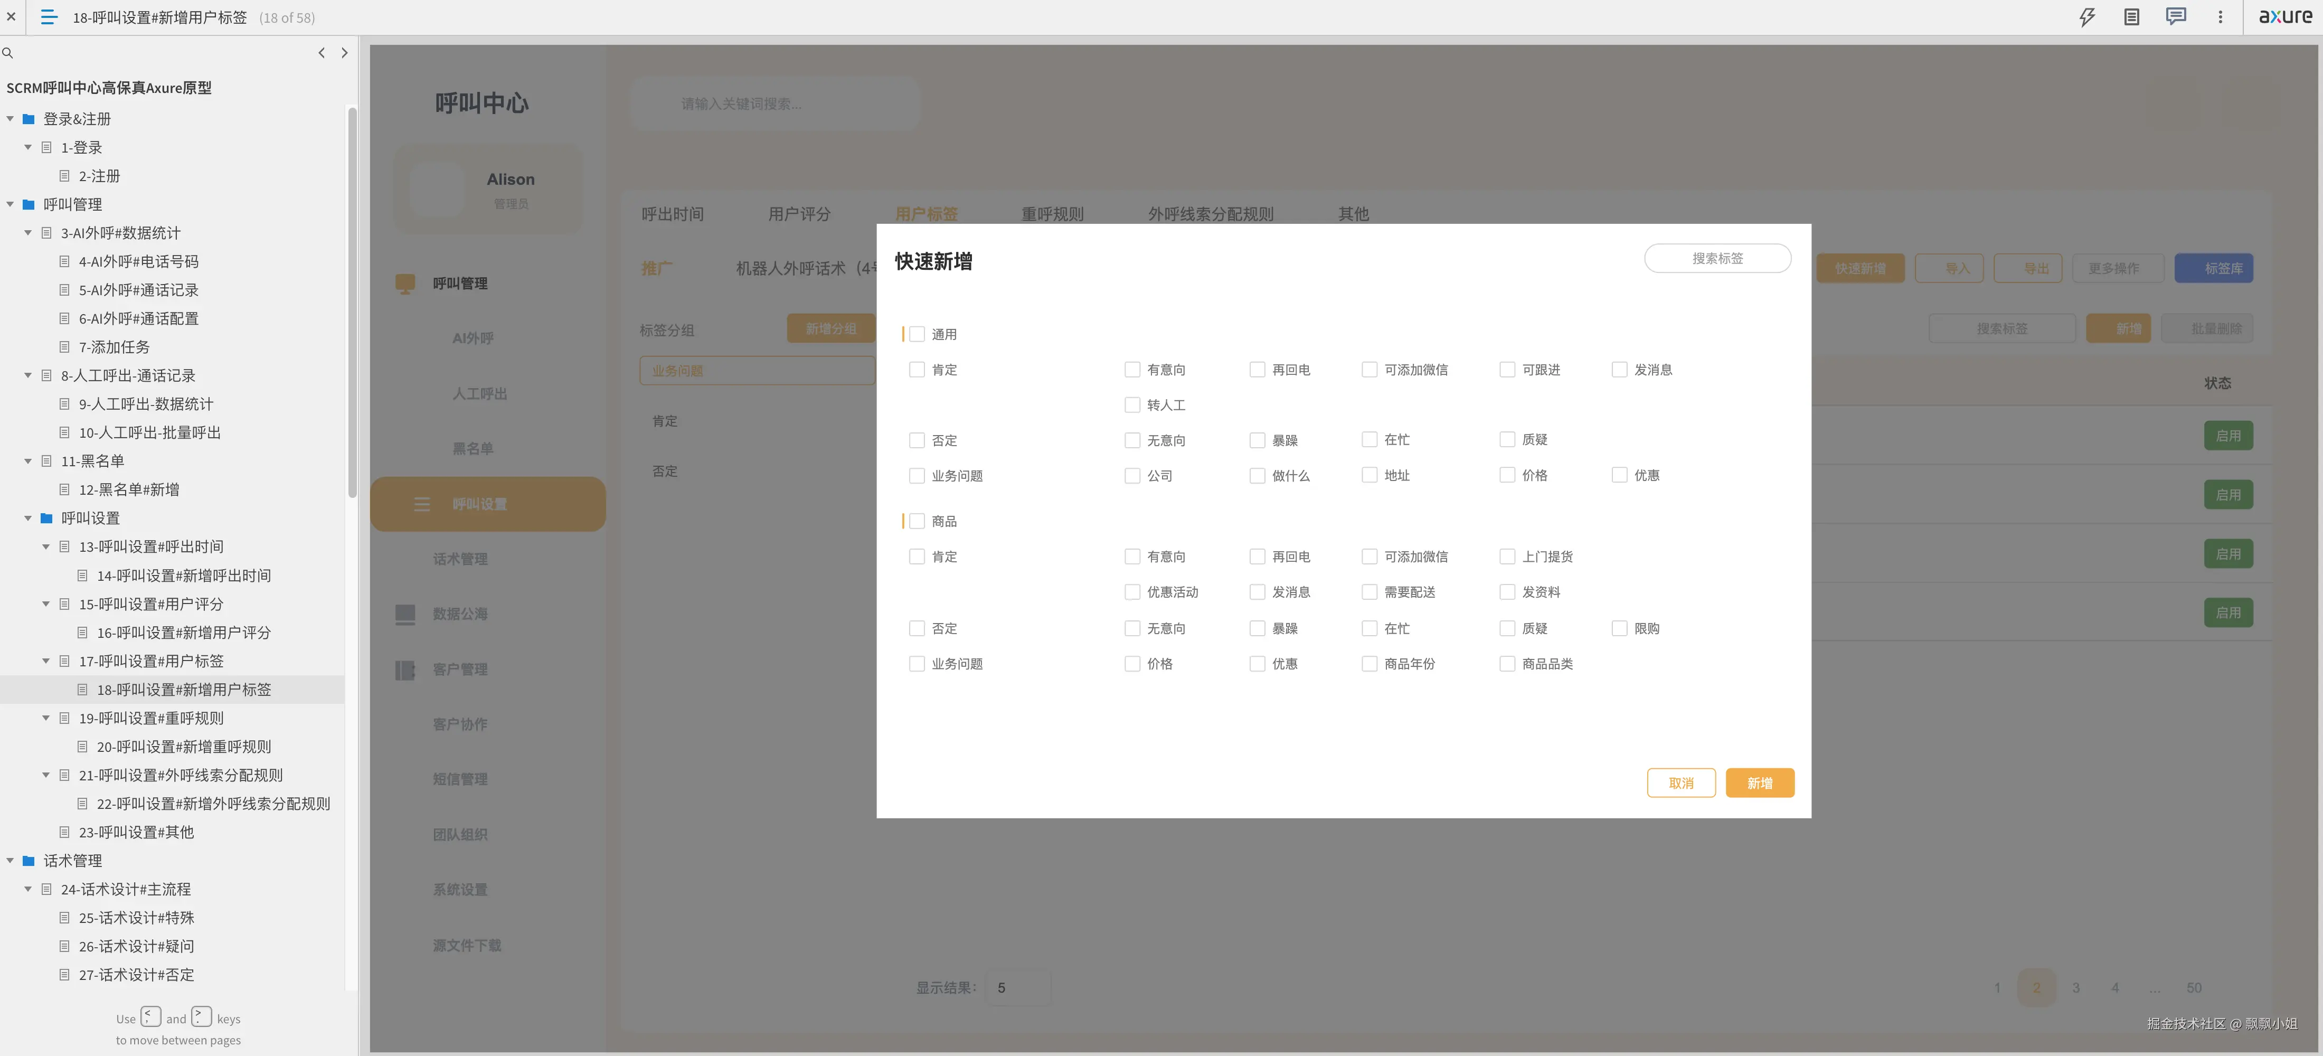The height and width of the screenshot is (1056, 2323).
Task: Enable the 有意向 checkbox under 通用
Action: (1132, 370)
